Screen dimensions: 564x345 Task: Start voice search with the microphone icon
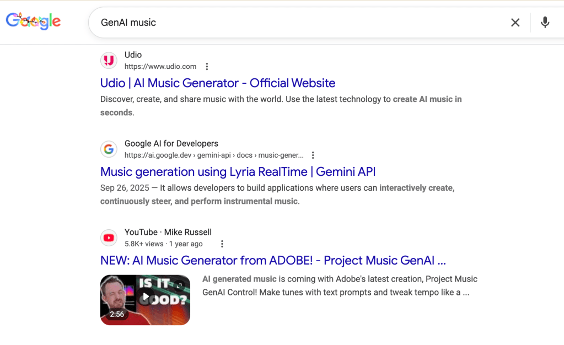click(x=545, y=23)
